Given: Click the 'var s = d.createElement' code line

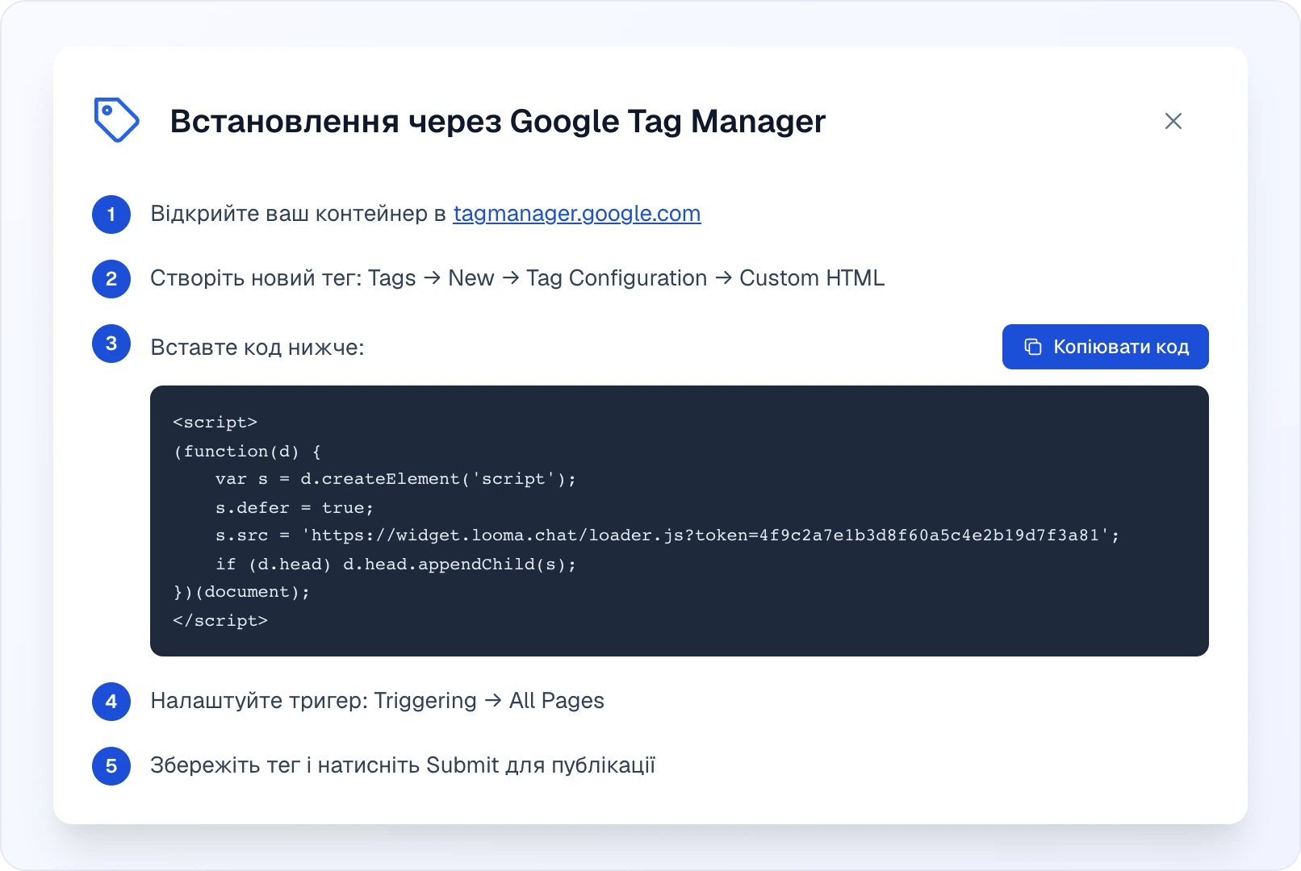Looking at the screenshot, I should 395,479.
